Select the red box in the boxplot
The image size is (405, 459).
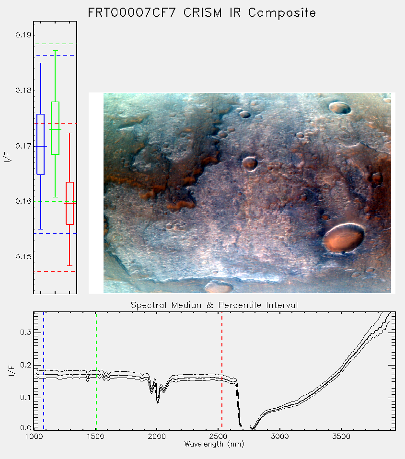[69, 203]
